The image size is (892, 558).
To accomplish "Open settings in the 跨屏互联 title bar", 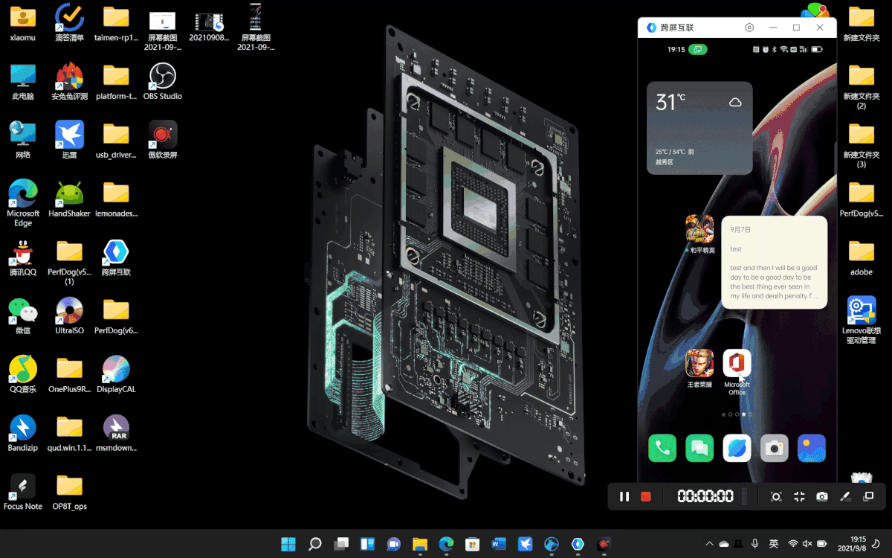I will [x=749, y=28].
